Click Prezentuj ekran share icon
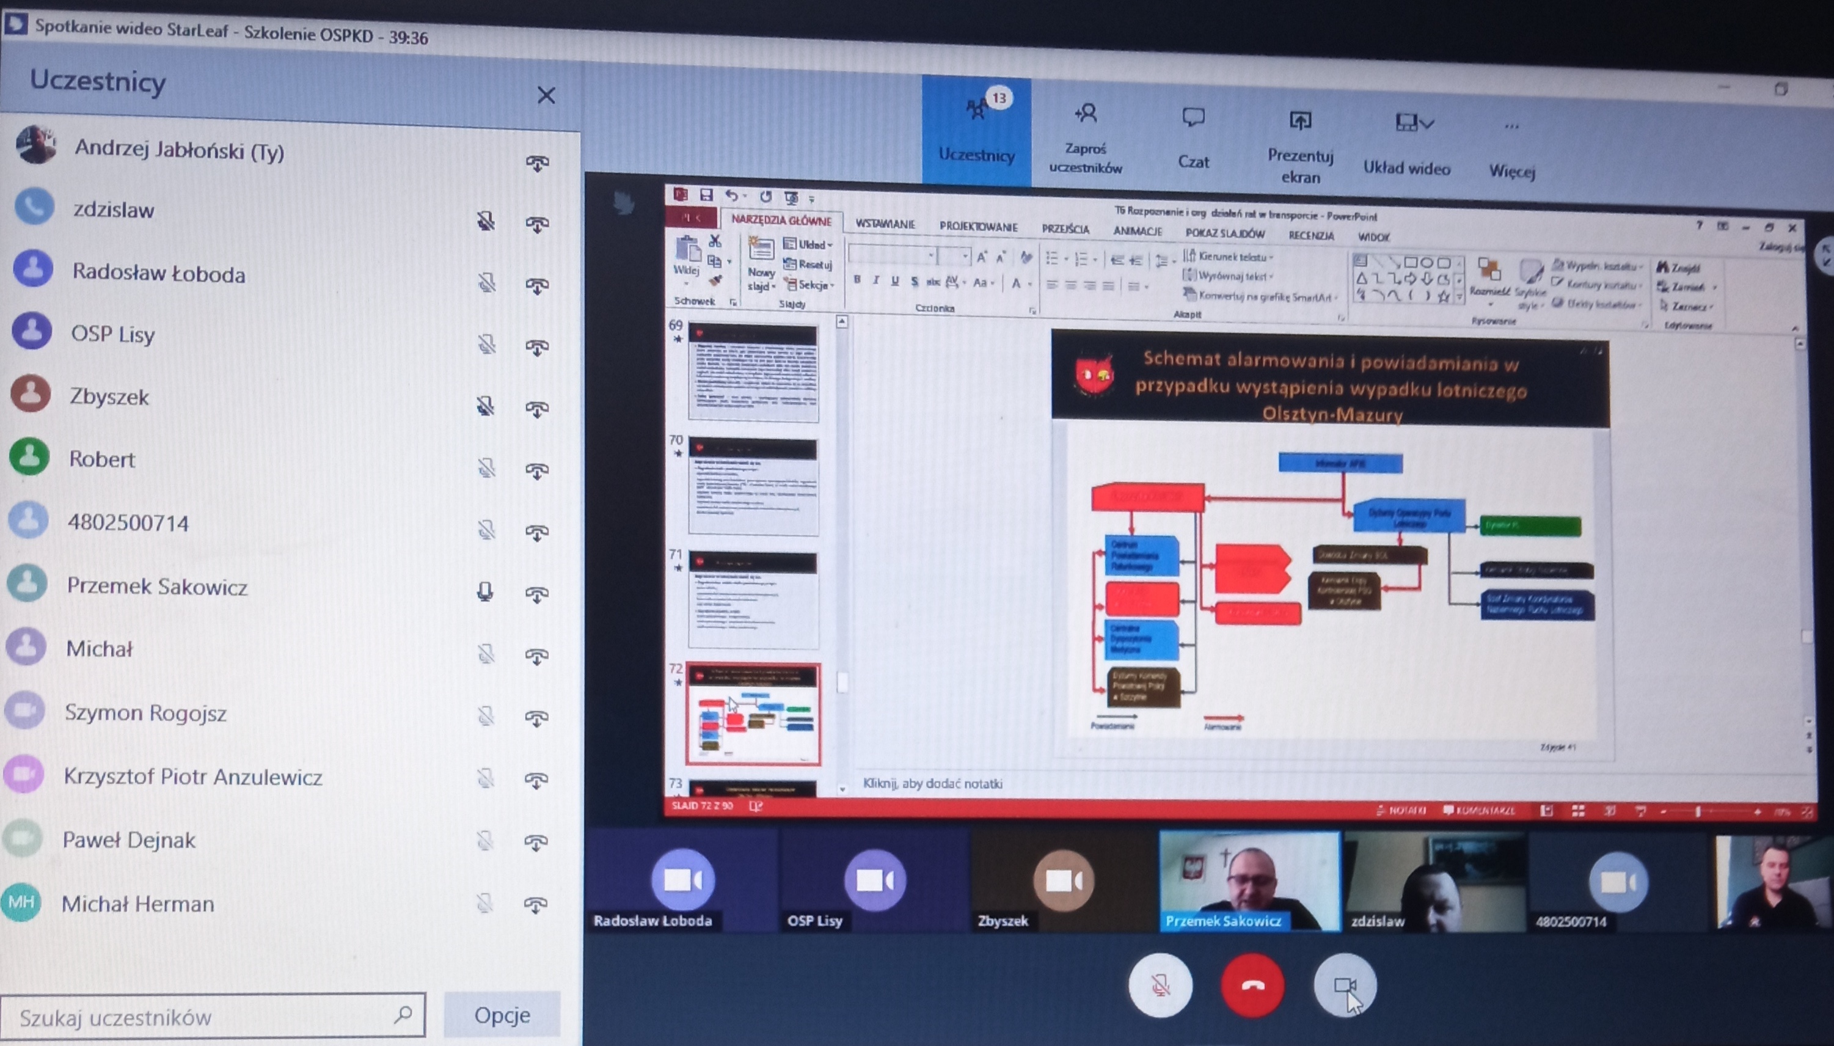The height and width of the screenshot is (1046, 1834). click(1300, 121)
